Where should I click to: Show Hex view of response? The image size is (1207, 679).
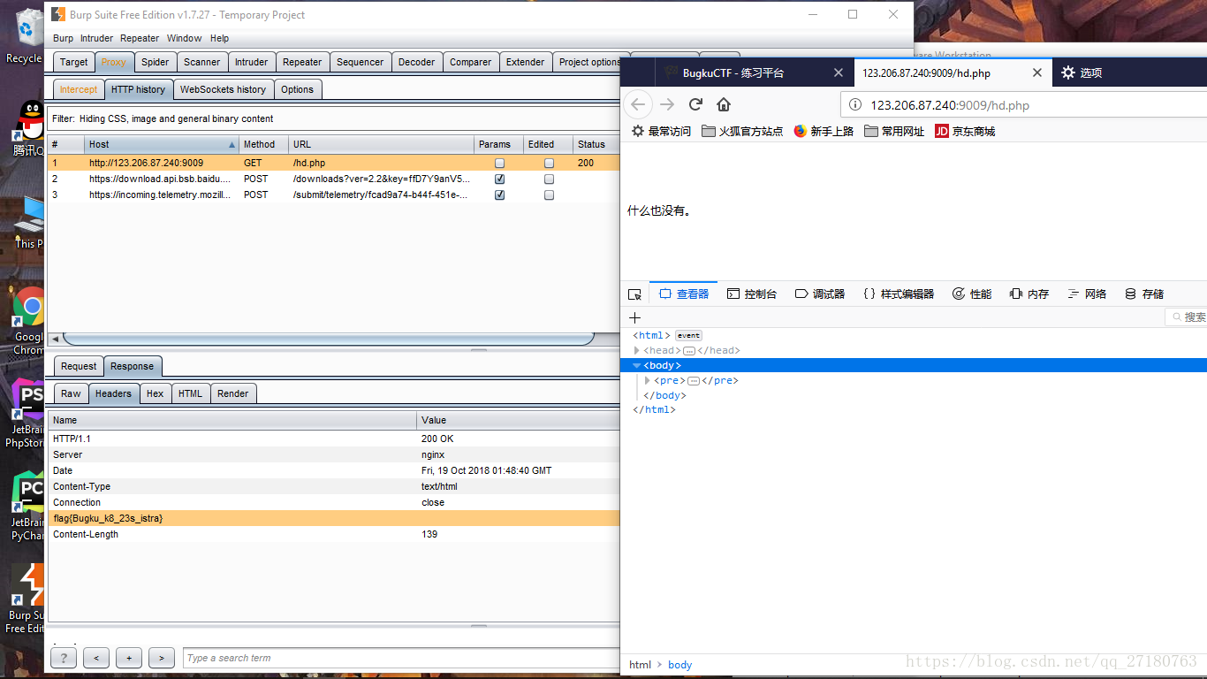(155, 393)
